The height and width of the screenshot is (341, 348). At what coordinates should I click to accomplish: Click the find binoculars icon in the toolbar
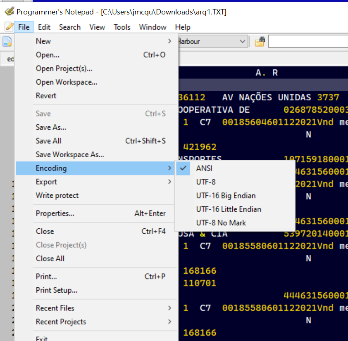(x=259, y=42)
